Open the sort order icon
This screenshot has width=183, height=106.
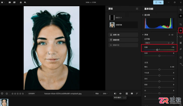click(x=137, y=94)
